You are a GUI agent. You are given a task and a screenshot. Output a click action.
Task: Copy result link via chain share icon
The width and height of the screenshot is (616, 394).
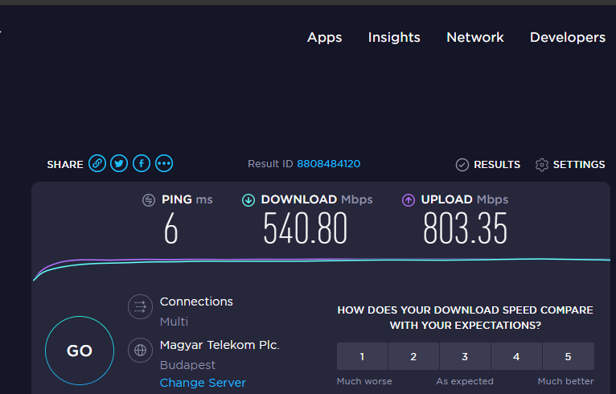click(x=97, y=163)
